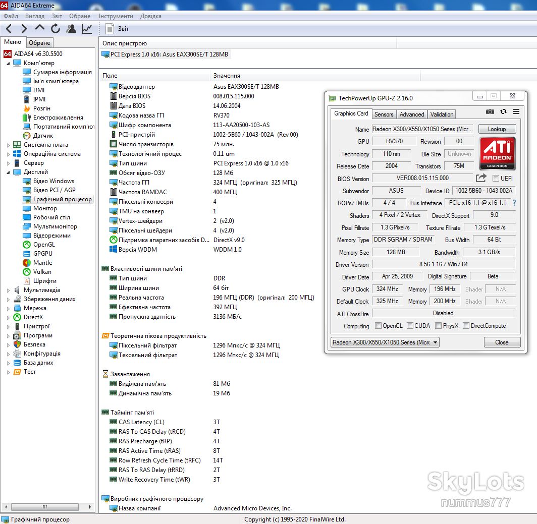Expand the Сервер tree node
Image resolution: width=537 pixels, height=524 pixels.
pos(8,163)
